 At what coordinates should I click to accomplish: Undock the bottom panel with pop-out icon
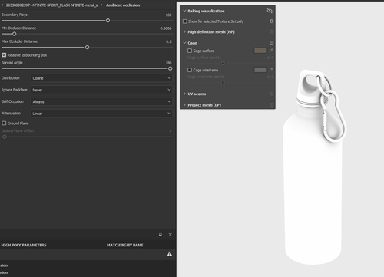coord(161,235)
